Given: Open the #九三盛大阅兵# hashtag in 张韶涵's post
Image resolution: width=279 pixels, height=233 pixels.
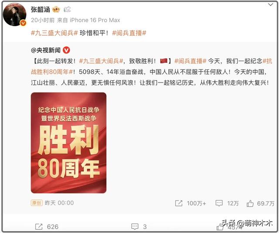Looking at the screenshot, I should tap(54, 33).
